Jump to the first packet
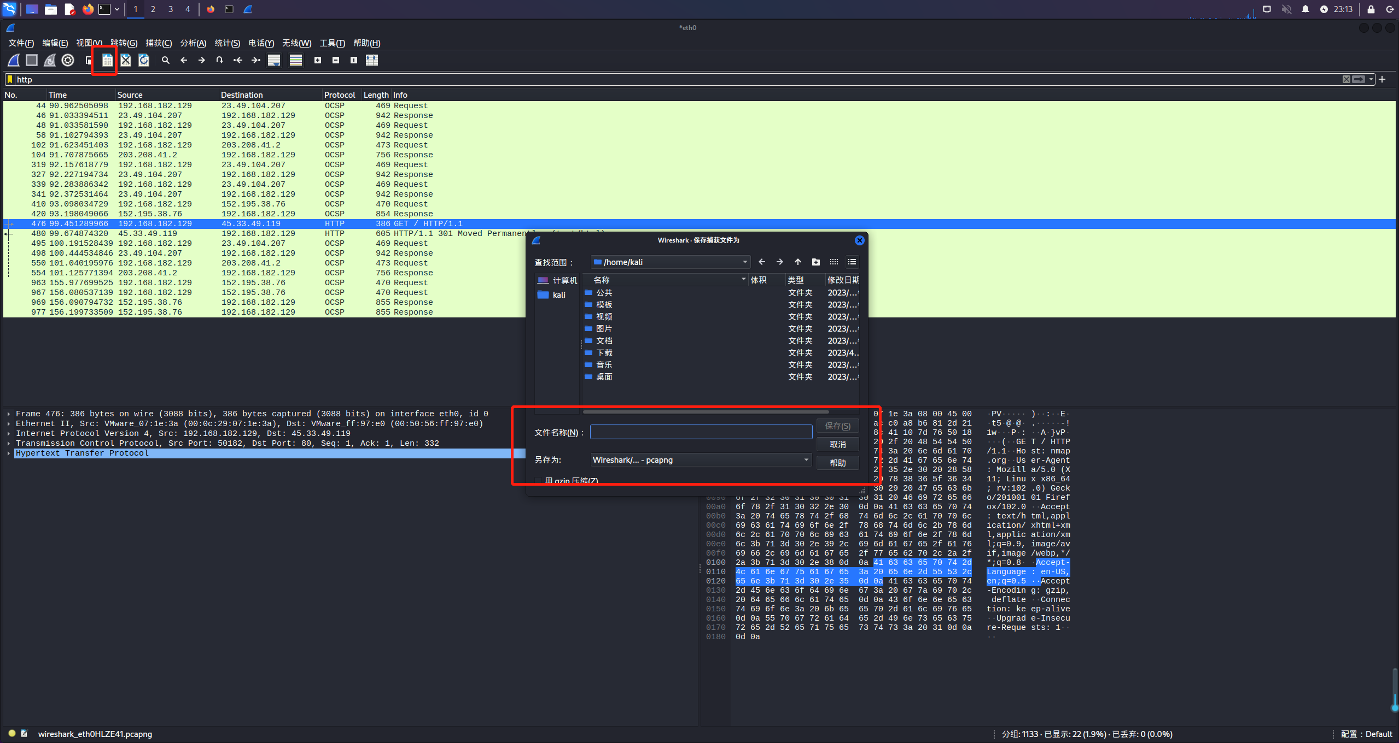Image resolution: width=1399 pixels, height=743 pixels. [x=237, y=60]
